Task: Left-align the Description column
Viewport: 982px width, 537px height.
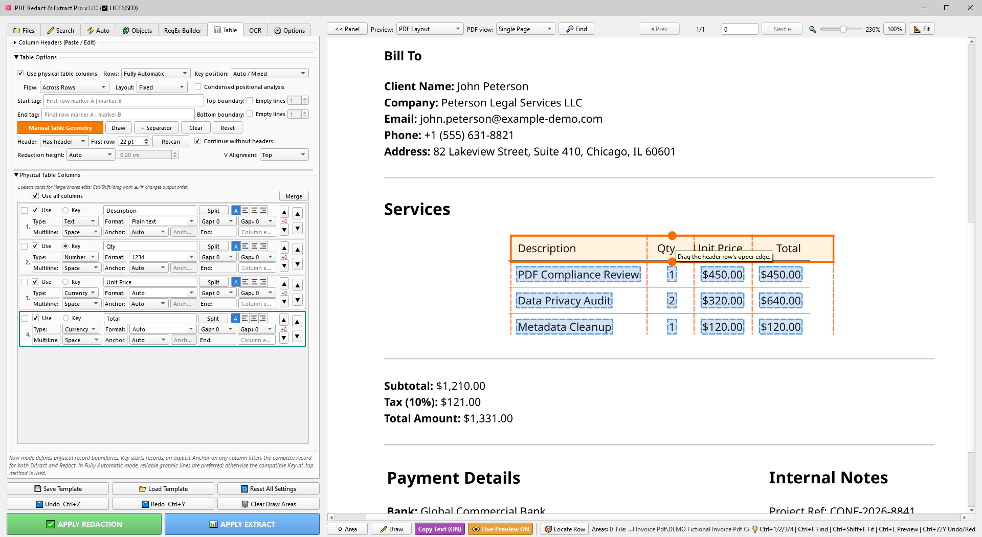Action: click(245, 210)
